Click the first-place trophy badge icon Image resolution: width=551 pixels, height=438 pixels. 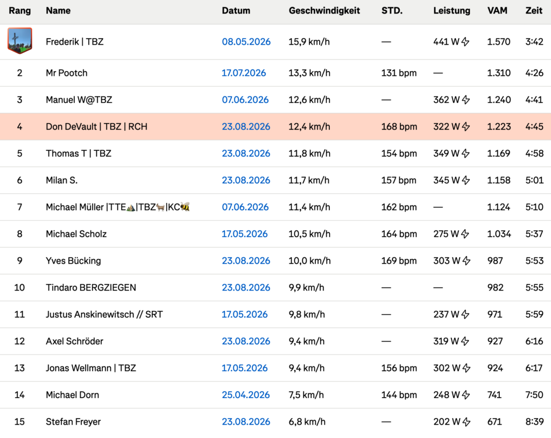click(x=20, y=41)
